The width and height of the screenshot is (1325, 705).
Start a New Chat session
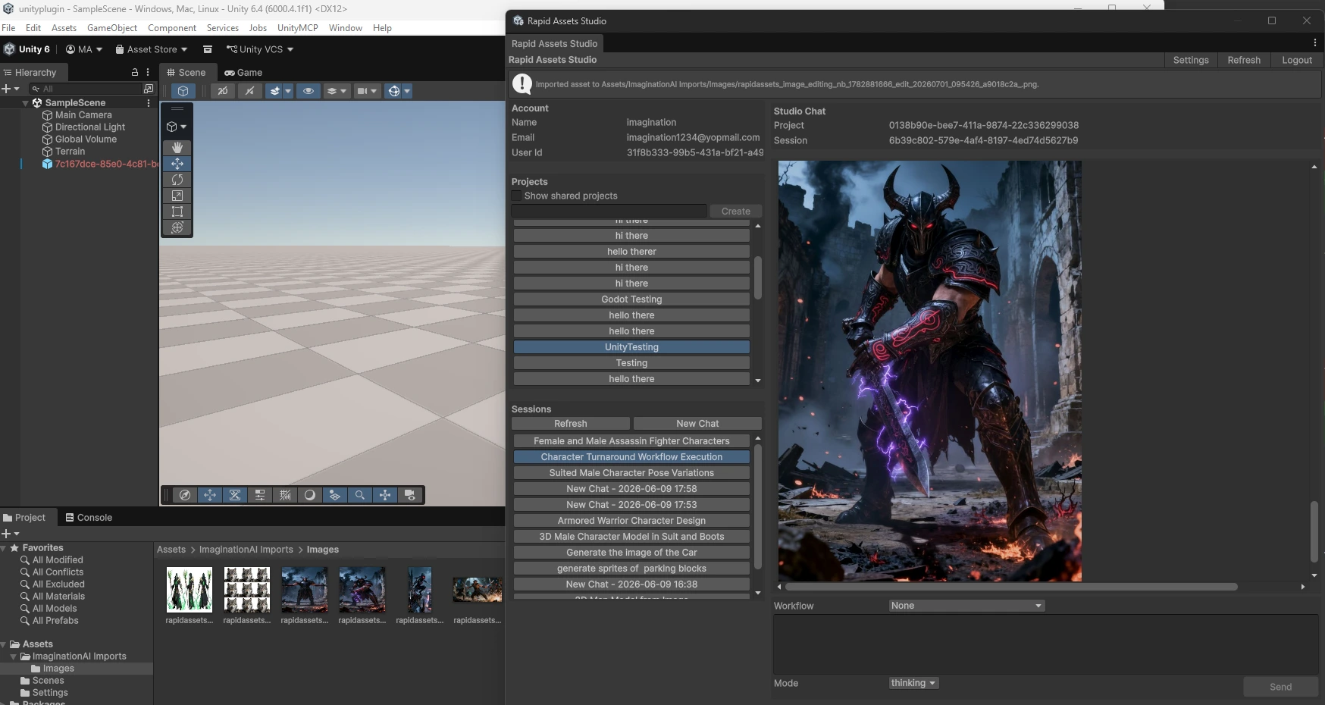[x=697, y=424]
